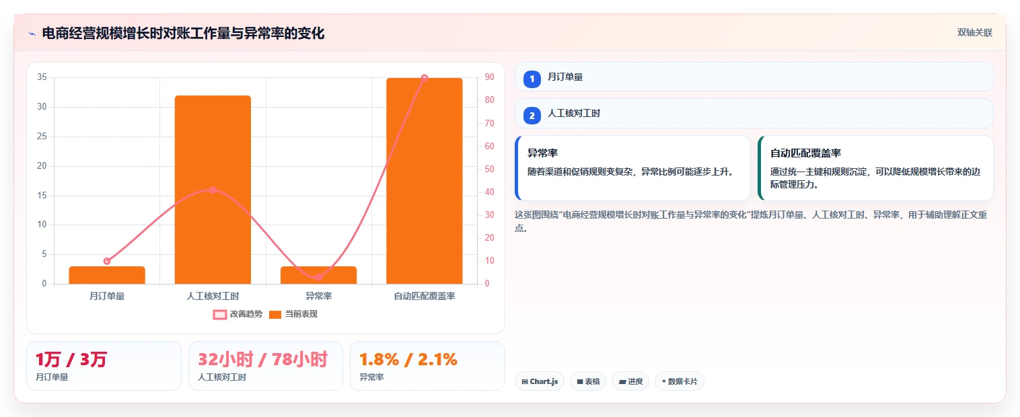
Task: Click the left axis value 35
Action: point(42,77)
